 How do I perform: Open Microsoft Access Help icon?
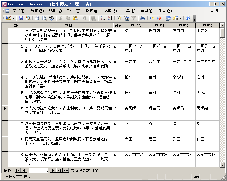(188, 18)
